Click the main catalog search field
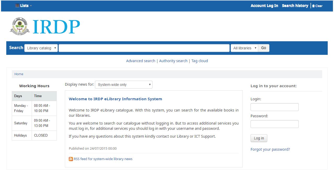 coord(144,48)
